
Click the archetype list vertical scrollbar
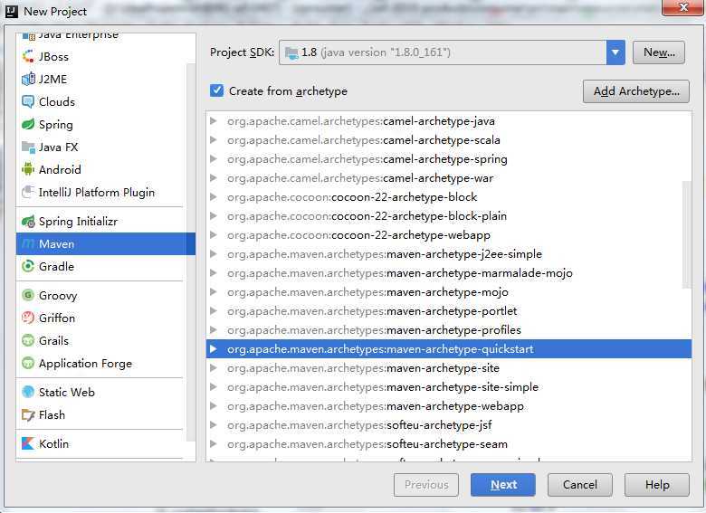click(687, 234)
